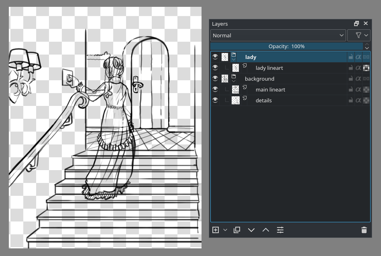This screenshot has width=381, height=256.
Task: Delete the selected layer with the trash icon
Action: click(x=364, y=230)
